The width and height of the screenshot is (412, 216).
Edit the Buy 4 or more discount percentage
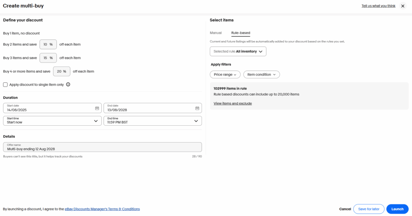pos(62,71)
